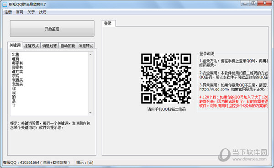Click the 客服QQ：410261664 status text
Screen dimensions: 274x168
37,163
